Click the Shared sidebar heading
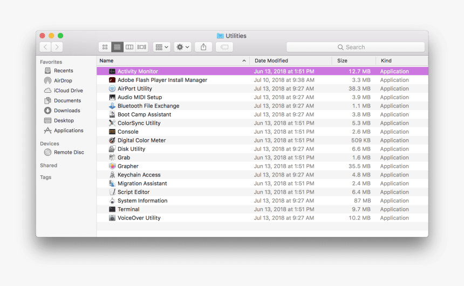The width and height of the screenshot is (464, 286). click(x=49, y=166)
